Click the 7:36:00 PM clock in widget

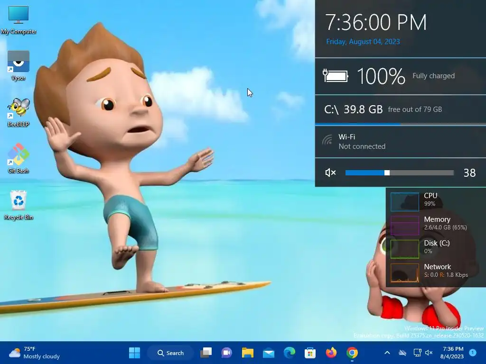(376, 22)
